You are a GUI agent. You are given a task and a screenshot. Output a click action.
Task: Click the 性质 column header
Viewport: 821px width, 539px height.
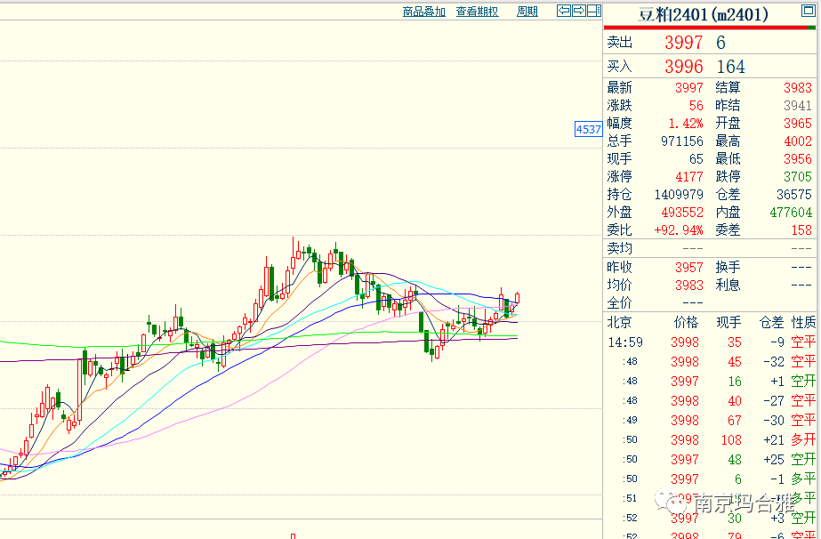pyautogui.click(x=804, y=323)
